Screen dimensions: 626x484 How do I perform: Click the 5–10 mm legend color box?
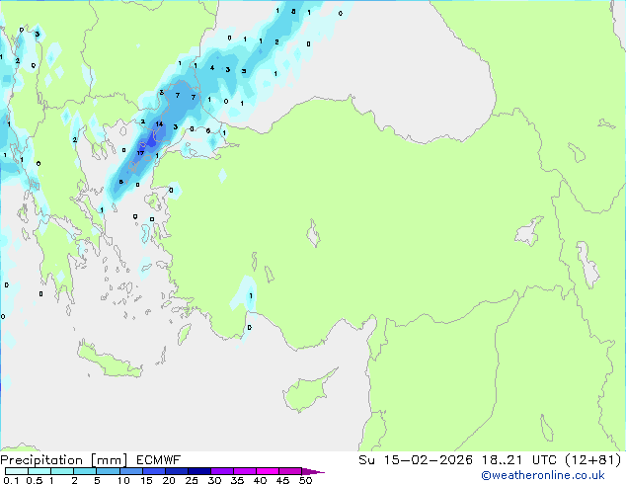tap(108, 471)
